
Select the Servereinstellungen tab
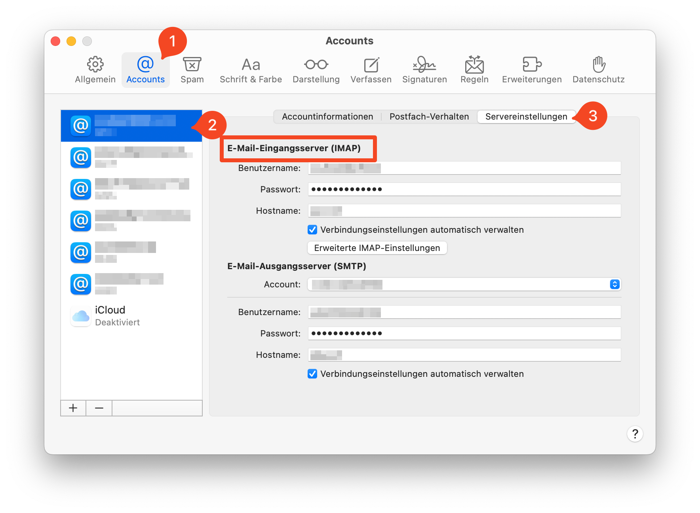coord(526,116)
